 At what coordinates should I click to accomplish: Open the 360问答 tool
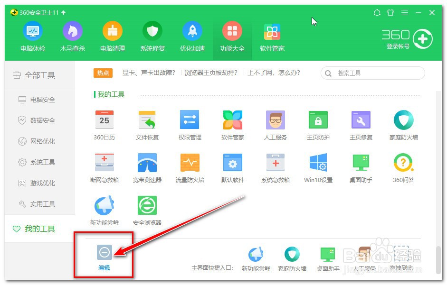404,168
